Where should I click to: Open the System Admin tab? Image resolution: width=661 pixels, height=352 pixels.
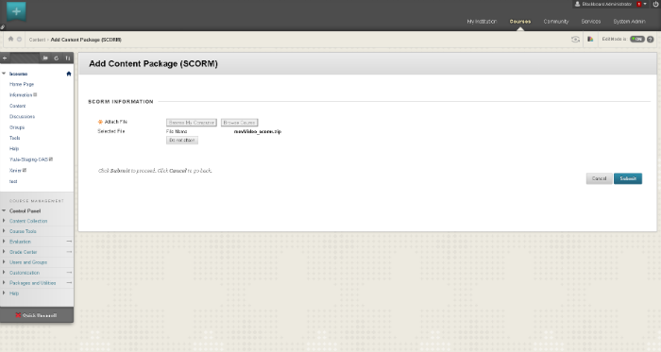click(x=630, y=22)
